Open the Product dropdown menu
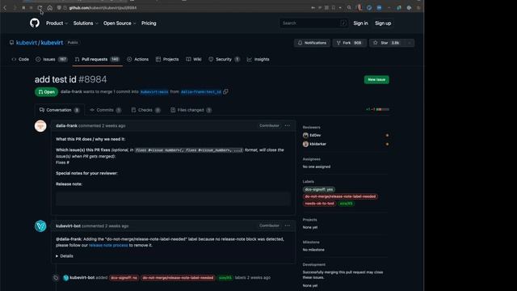This screenshot has height=291, width=517. pyautogui.click(x=57, y=23)
